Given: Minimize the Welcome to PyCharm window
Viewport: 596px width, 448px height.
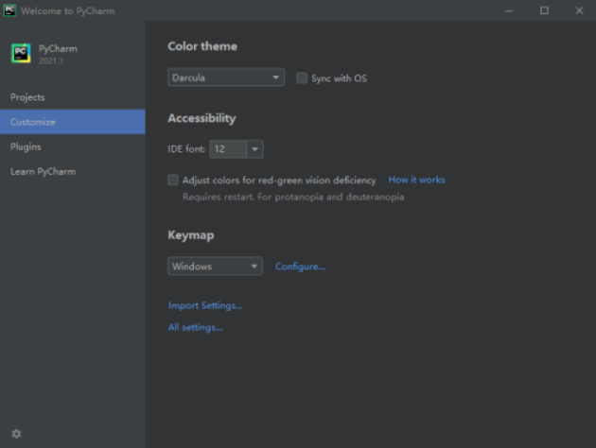Looking at the screenshot, I should coord(509,10).
